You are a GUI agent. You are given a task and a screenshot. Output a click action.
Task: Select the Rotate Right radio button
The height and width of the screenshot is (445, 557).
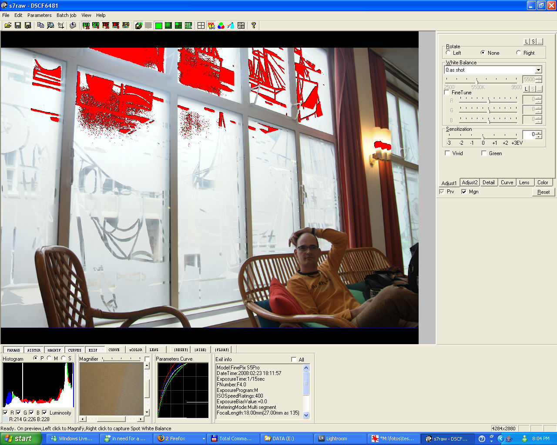pos(518,53)
